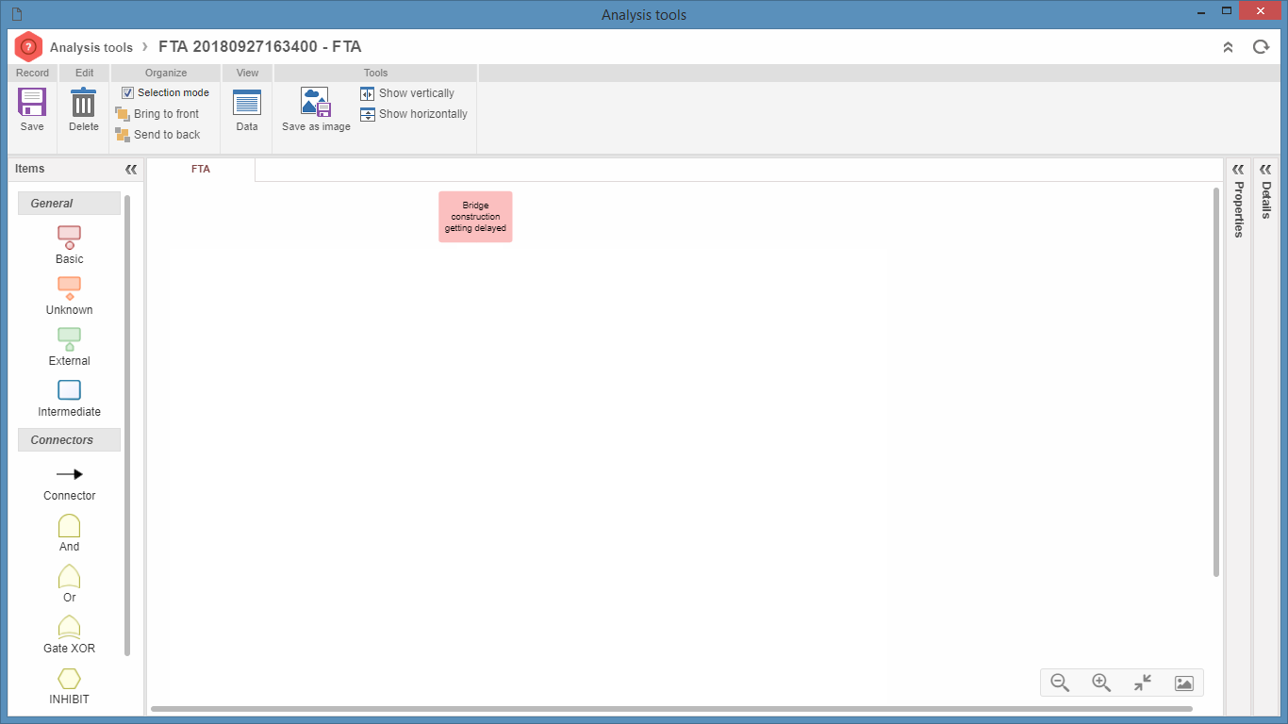The image size is (1288, 724).
Task: Click the Delete trash can icon
Action: coord(83,102)
